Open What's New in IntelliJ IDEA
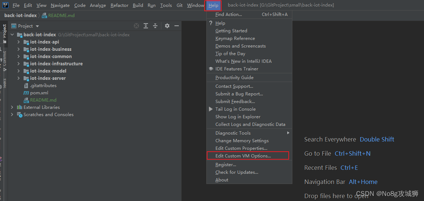424x201 pixels. point(249,61)
